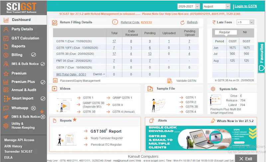Screen dimensions: 266x162
Task: Click the Whatsapp chat bubble icon
Action: 6,108
